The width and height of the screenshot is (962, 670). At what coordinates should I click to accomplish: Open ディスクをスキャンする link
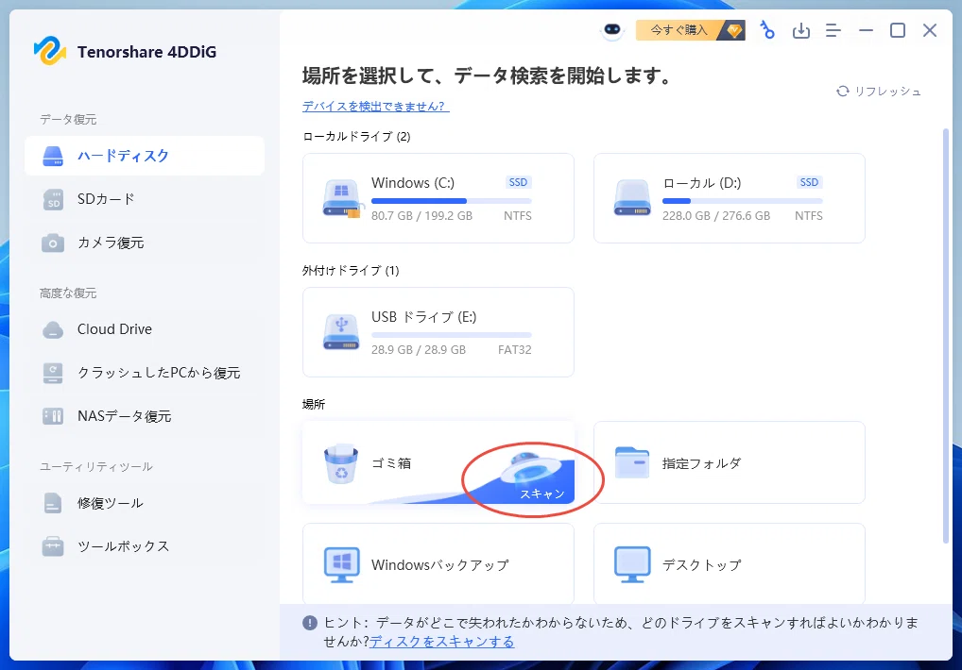click(x=441, y=641)
